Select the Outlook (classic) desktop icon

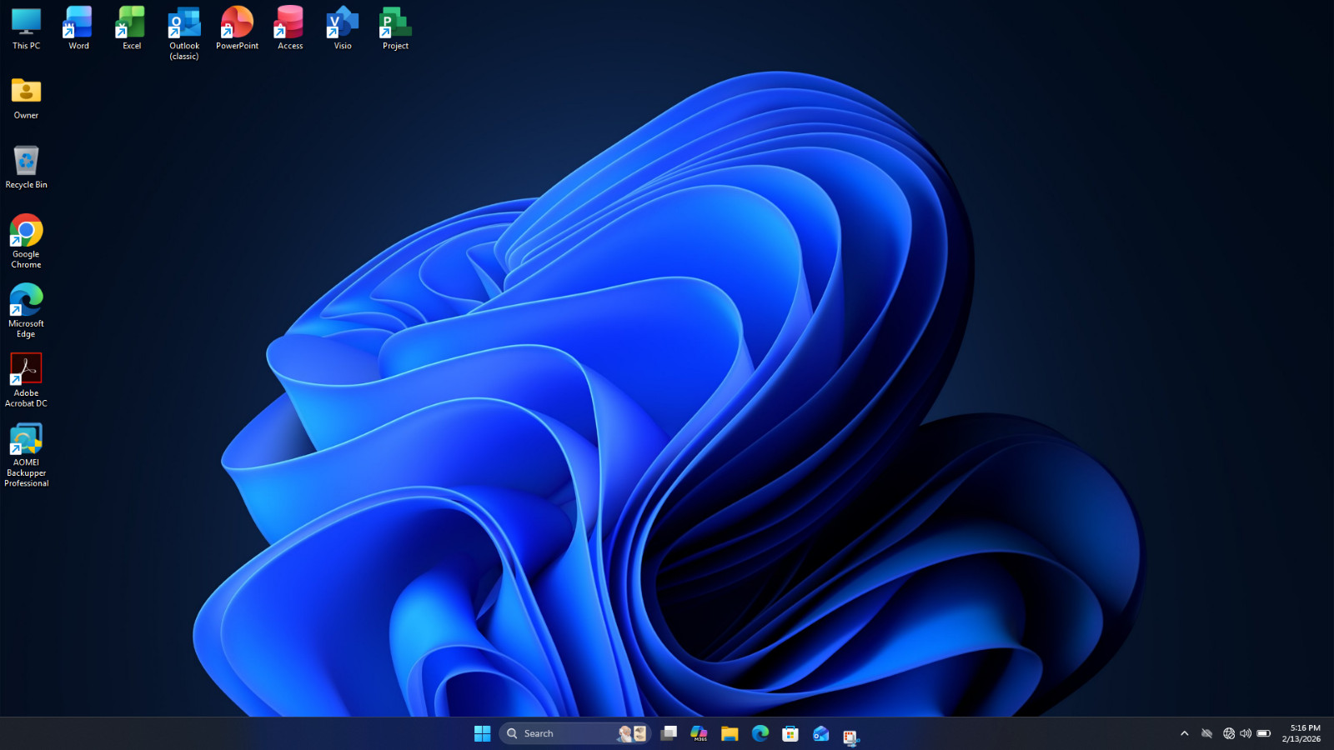(184, 33)
